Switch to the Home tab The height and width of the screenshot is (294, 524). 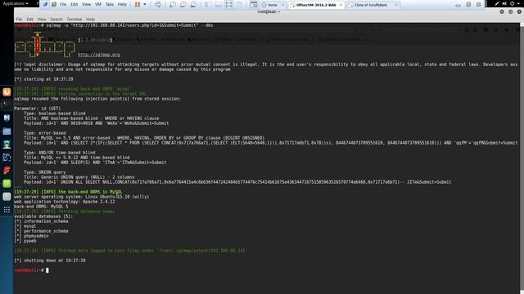(x=271, y=5)
